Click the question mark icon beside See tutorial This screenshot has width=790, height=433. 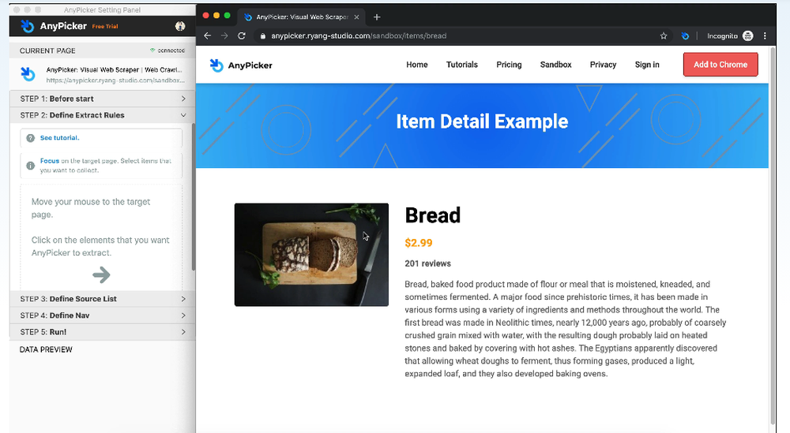click(30, 138)
